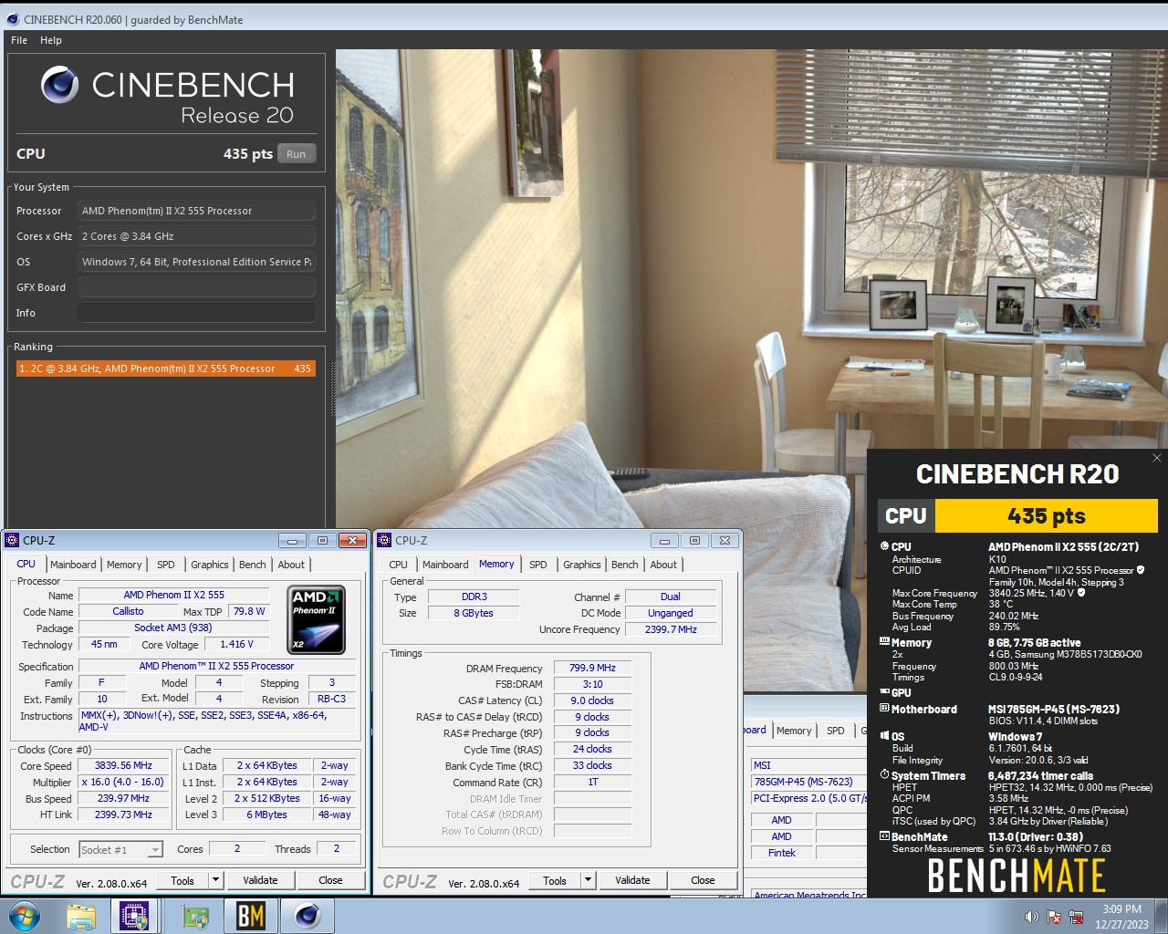Expand the Tools arrow in the left CPU-Z window
The width and height of the screenshot is (1168, 934).
(x=216, y=880)
